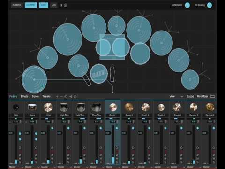Viewport: 225px width, 169px height.
Task: Click the Link button in top bar
Action: coord(54,5)
